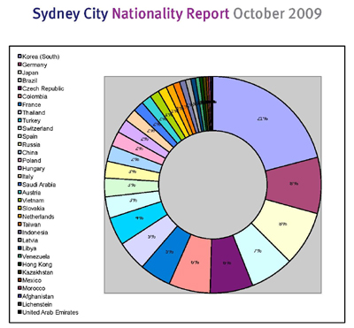Viewport: 354px width, 328px height.
Task: Click the 'Switzerland' legend entry
Action: click(x=38, y=128)
